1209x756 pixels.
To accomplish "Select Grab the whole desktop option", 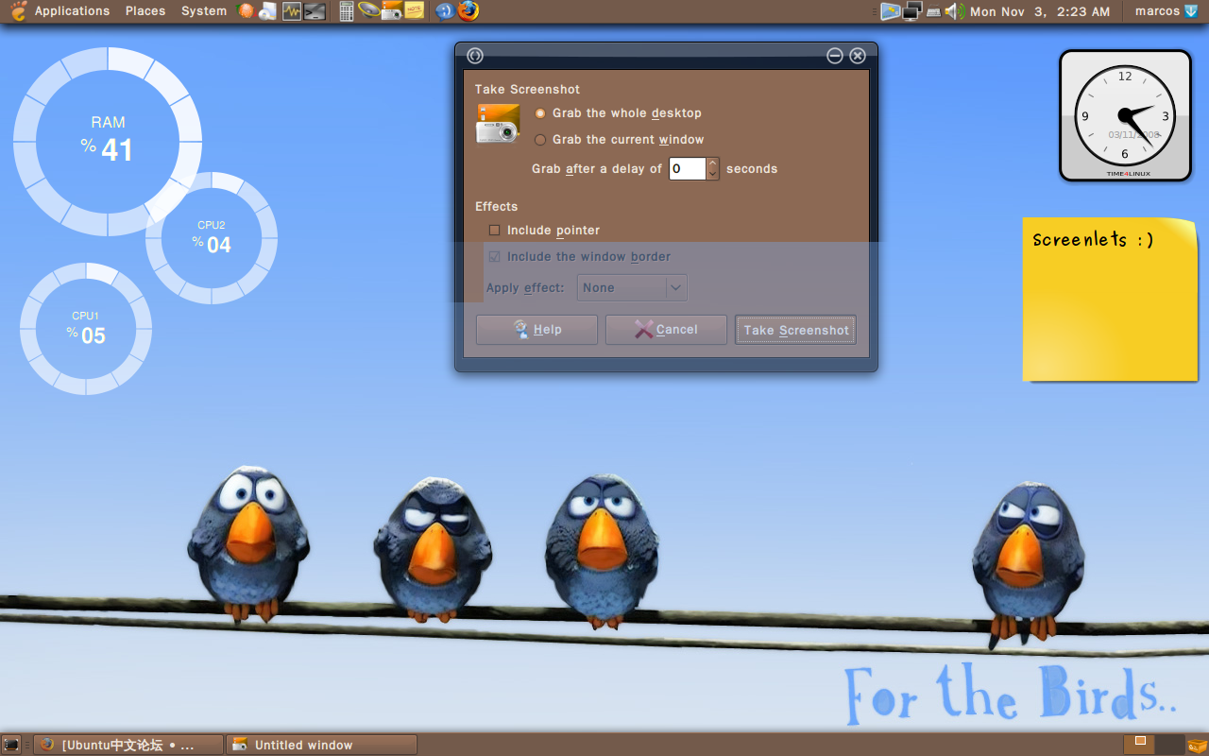I will (x=618, y=113).
